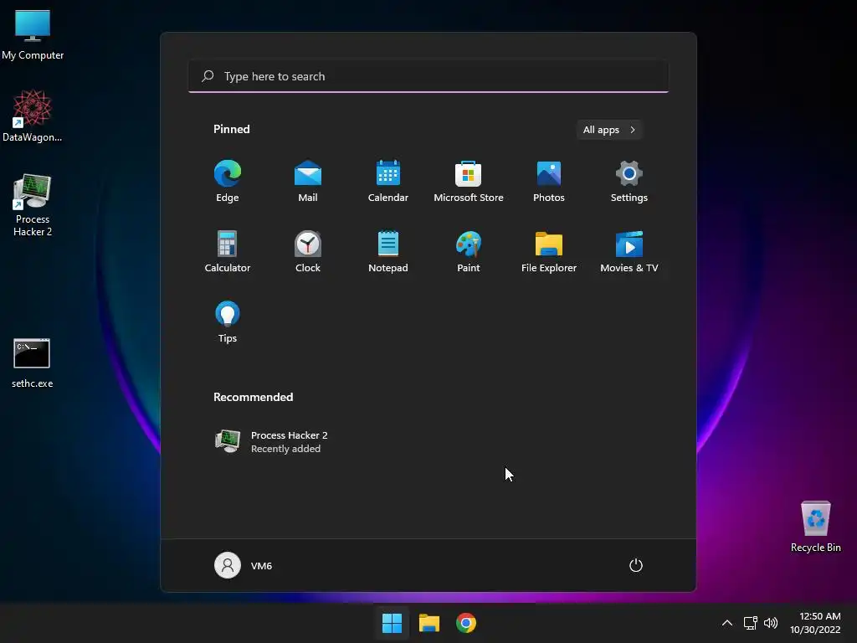The image size is (857, 643).
Task: Click the network icon in system tray
Action: tap(751, 623)
